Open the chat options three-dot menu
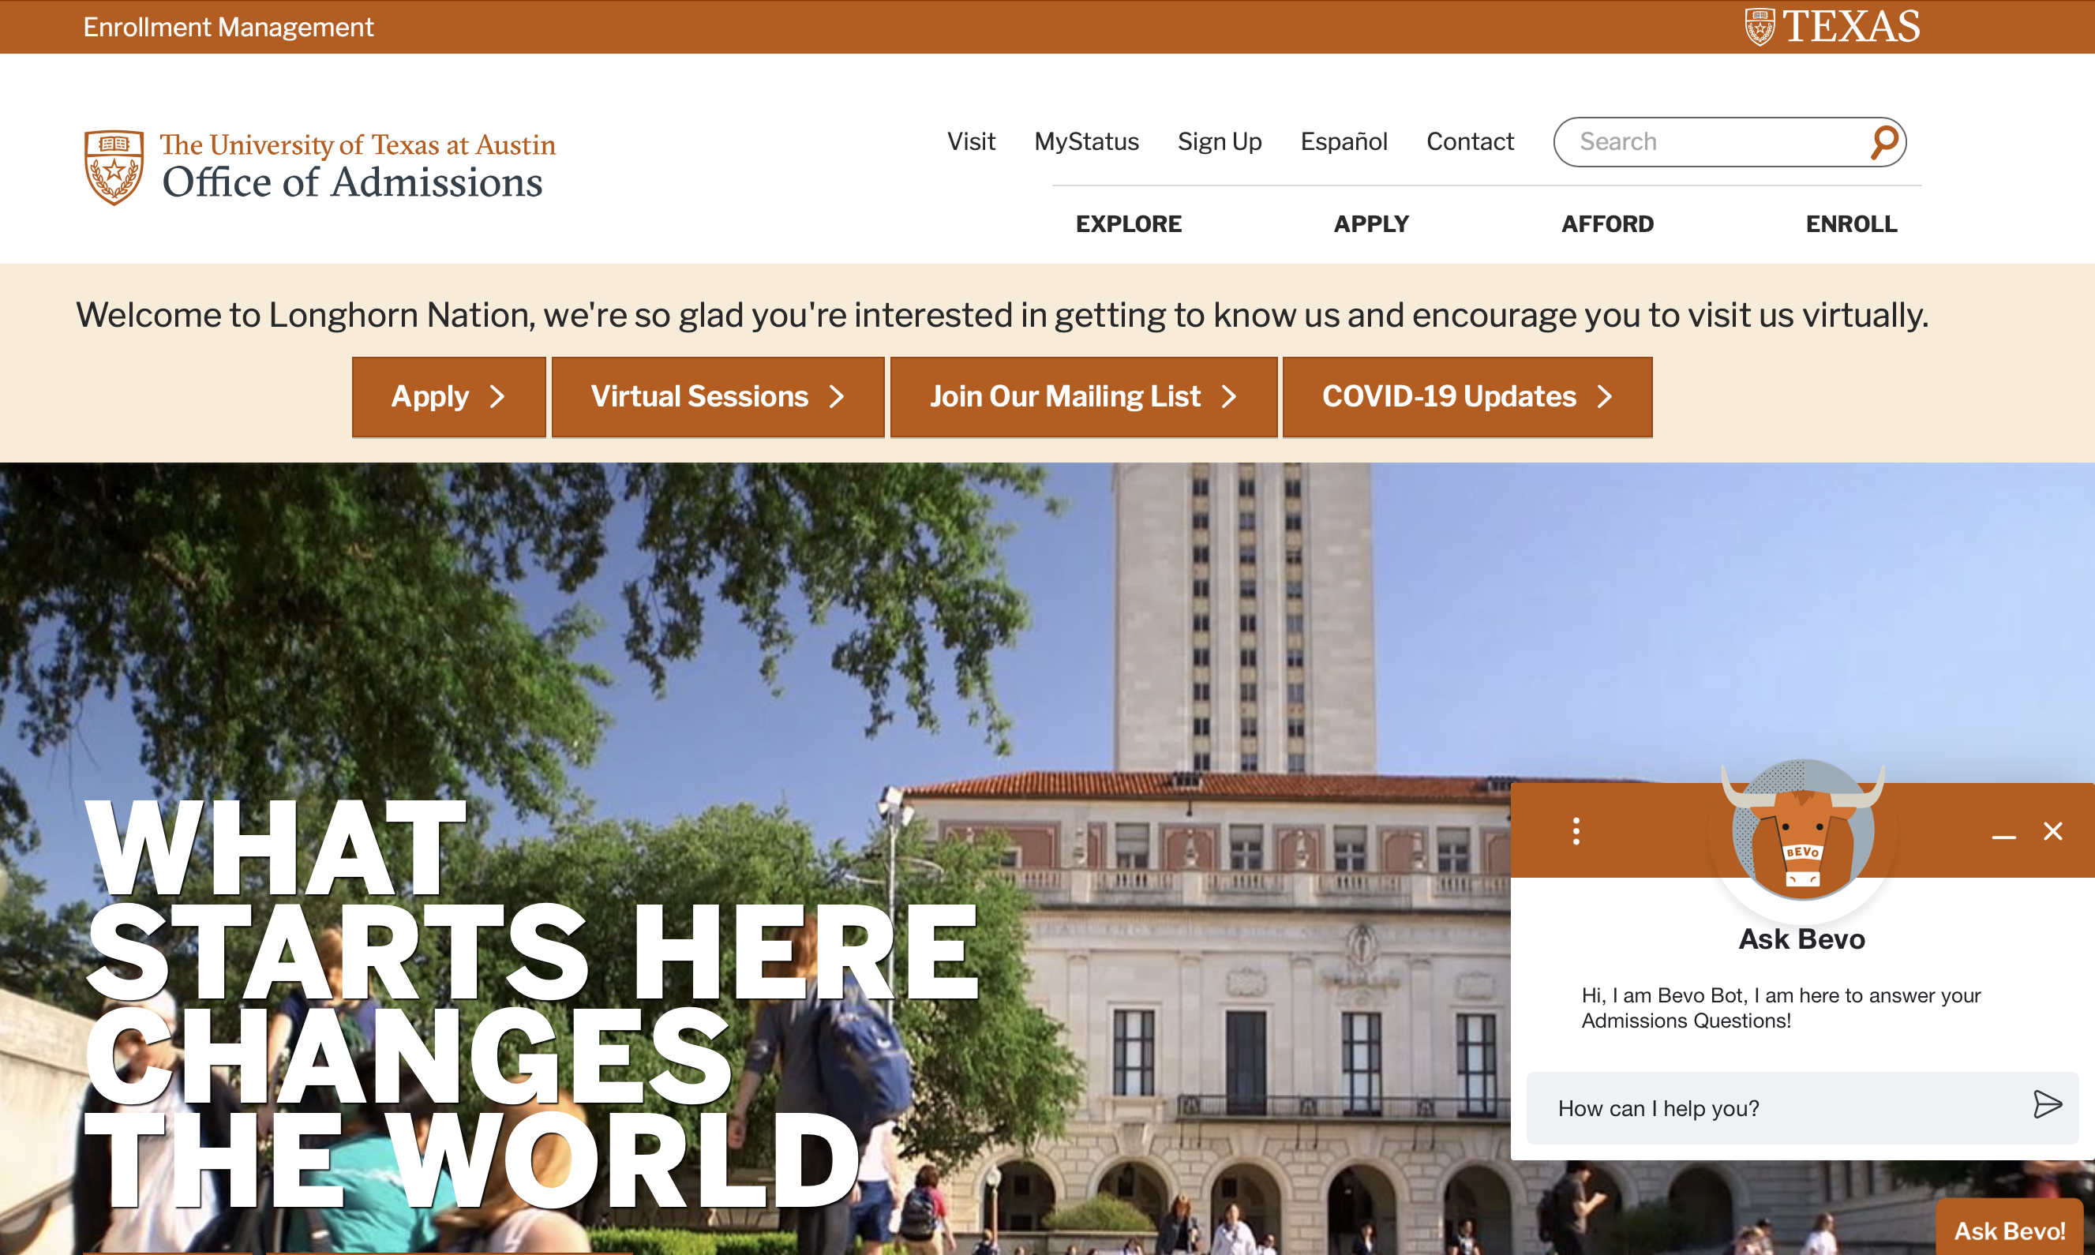The height and width of the screenshot is (1255, 2095). 1576,830
